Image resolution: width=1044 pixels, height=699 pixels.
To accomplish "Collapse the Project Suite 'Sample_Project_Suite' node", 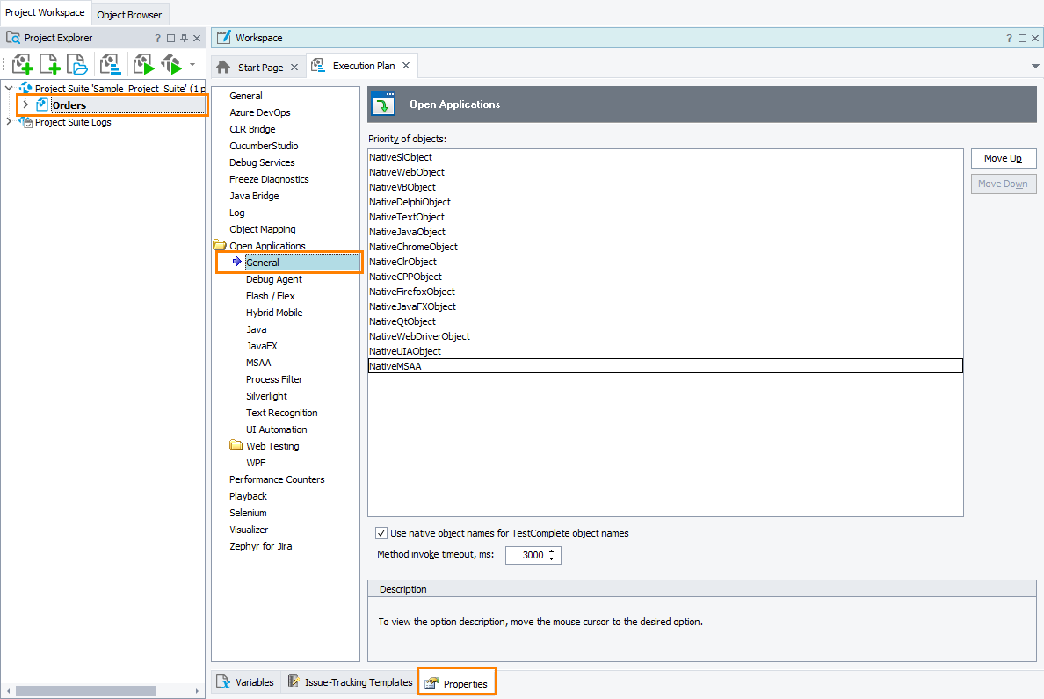I will 9,88.
